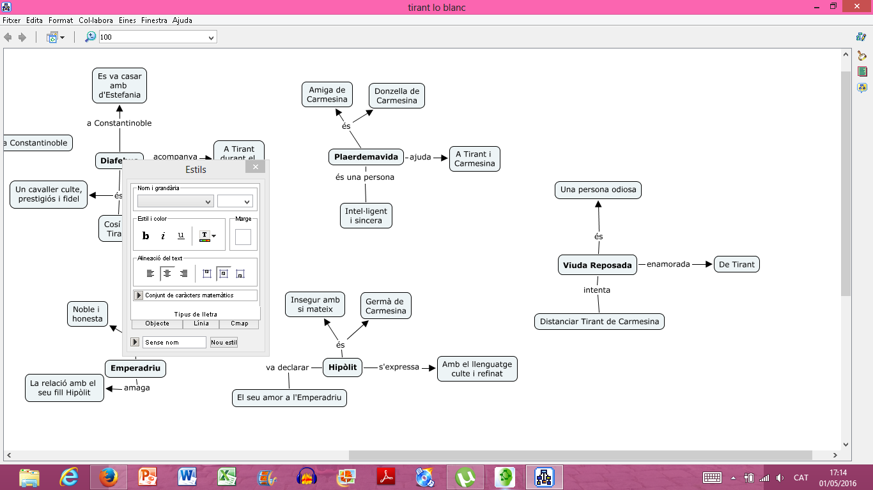873x490 pixels.
Task: Select the Viuda Reposada concept node
Action: [598, 265]
